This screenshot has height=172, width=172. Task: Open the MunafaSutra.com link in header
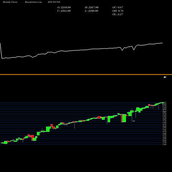(33, 2)
